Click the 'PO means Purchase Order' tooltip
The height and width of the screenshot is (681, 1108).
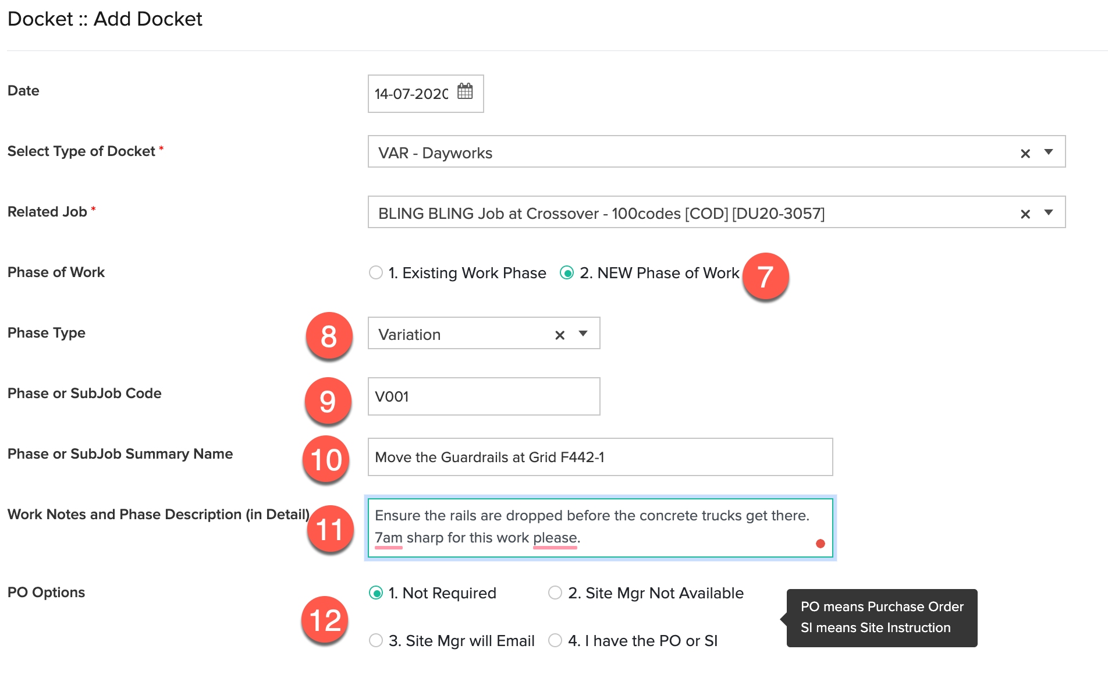[882, 618]
